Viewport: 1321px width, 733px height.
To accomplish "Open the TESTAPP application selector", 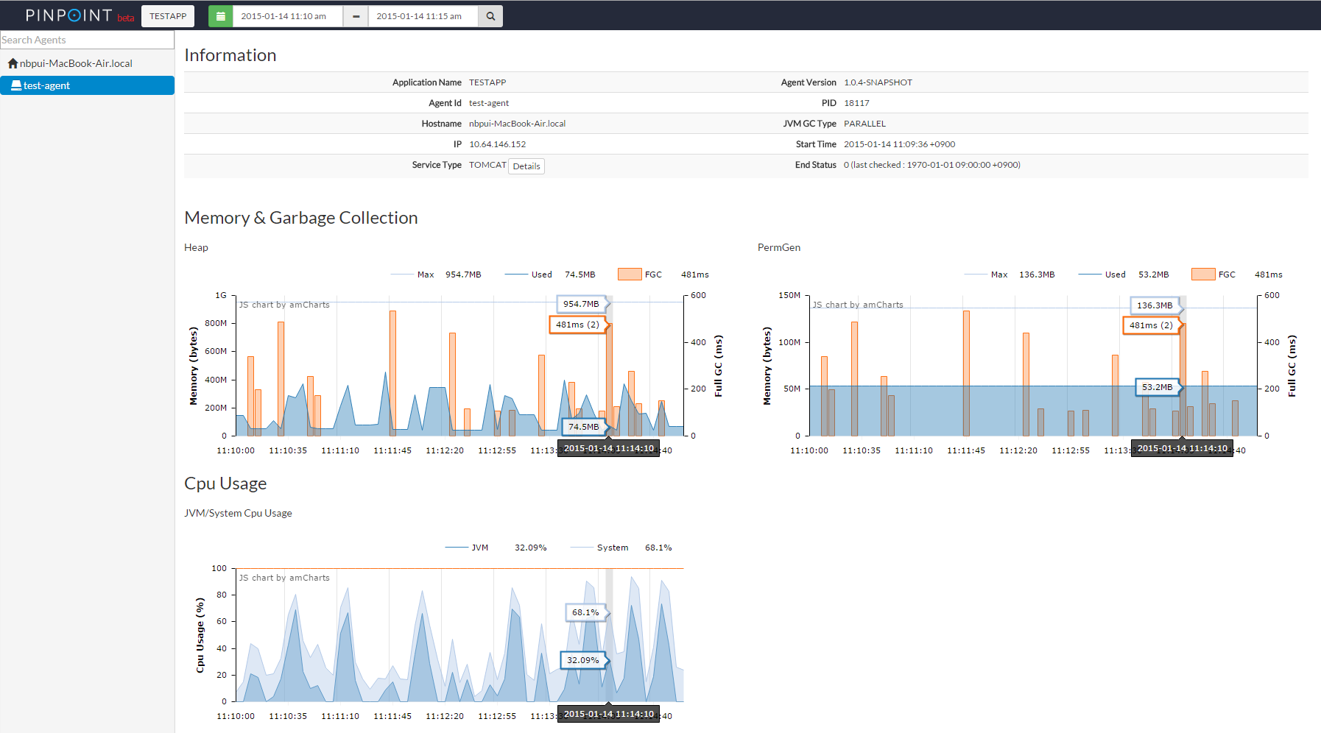I will click(x=168, y=16).
